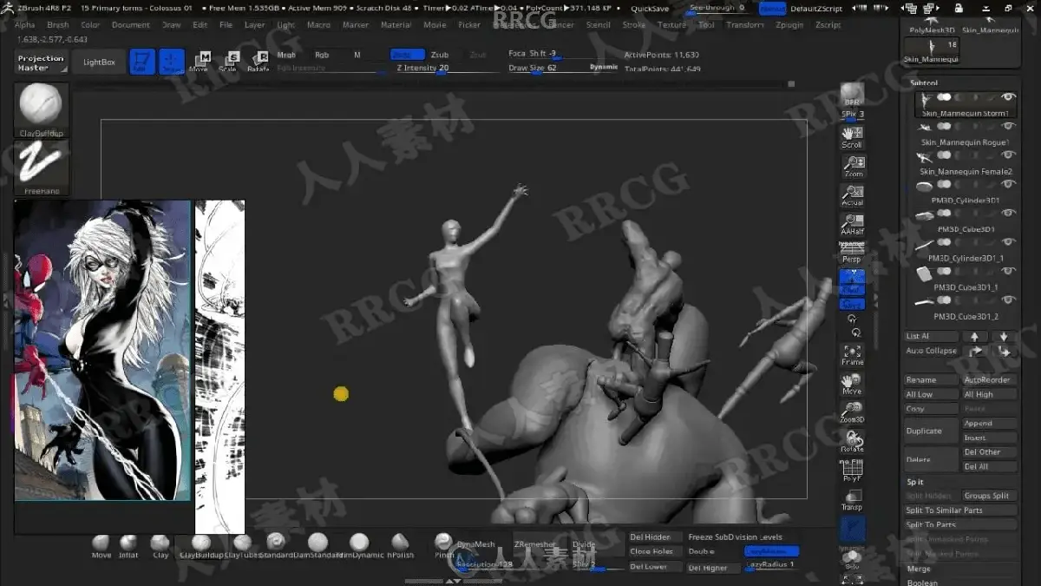Select the Scroll canvas tool
Screen dimensions: 1041x586
[852, 136]
